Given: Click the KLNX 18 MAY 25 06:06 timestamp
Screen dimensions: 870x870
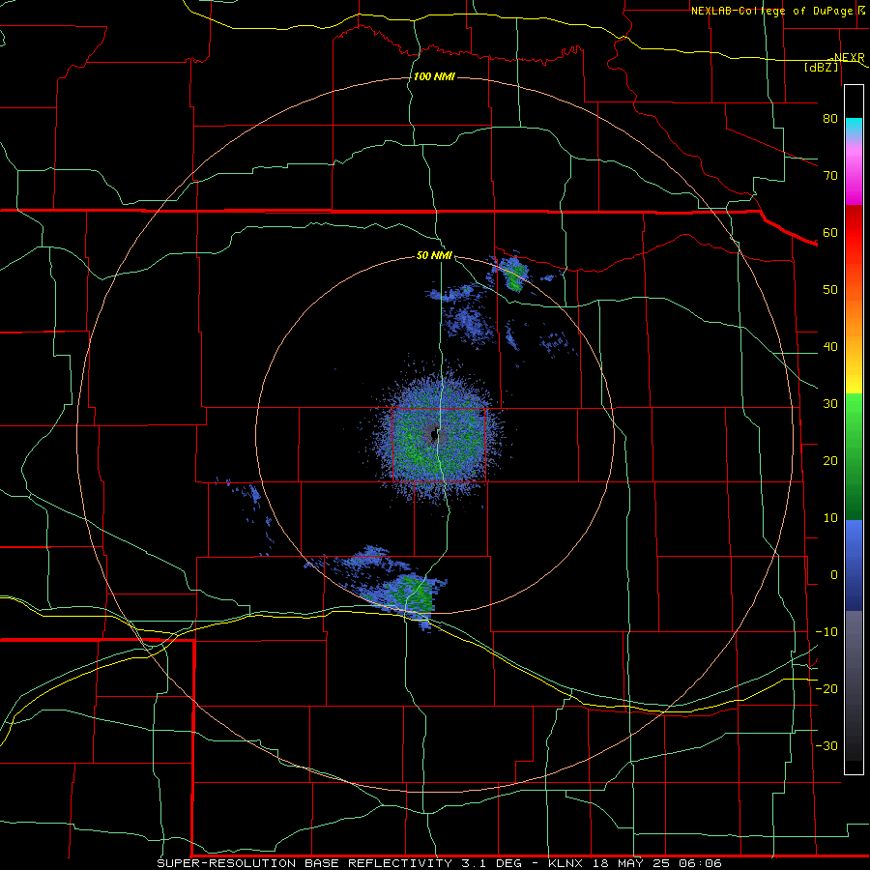Looking at the screenshot, I should coord(635,863).
